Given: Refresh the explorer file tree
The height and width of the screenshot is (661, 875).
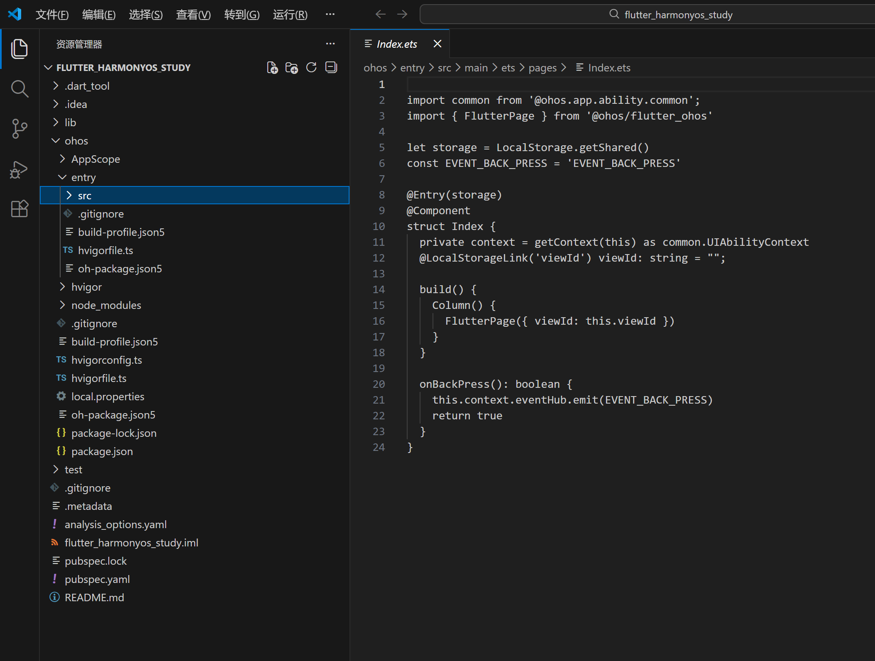Looking at the screenshot, I should pos(311,68).
